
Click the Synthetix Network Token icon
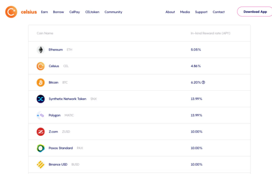40,99
